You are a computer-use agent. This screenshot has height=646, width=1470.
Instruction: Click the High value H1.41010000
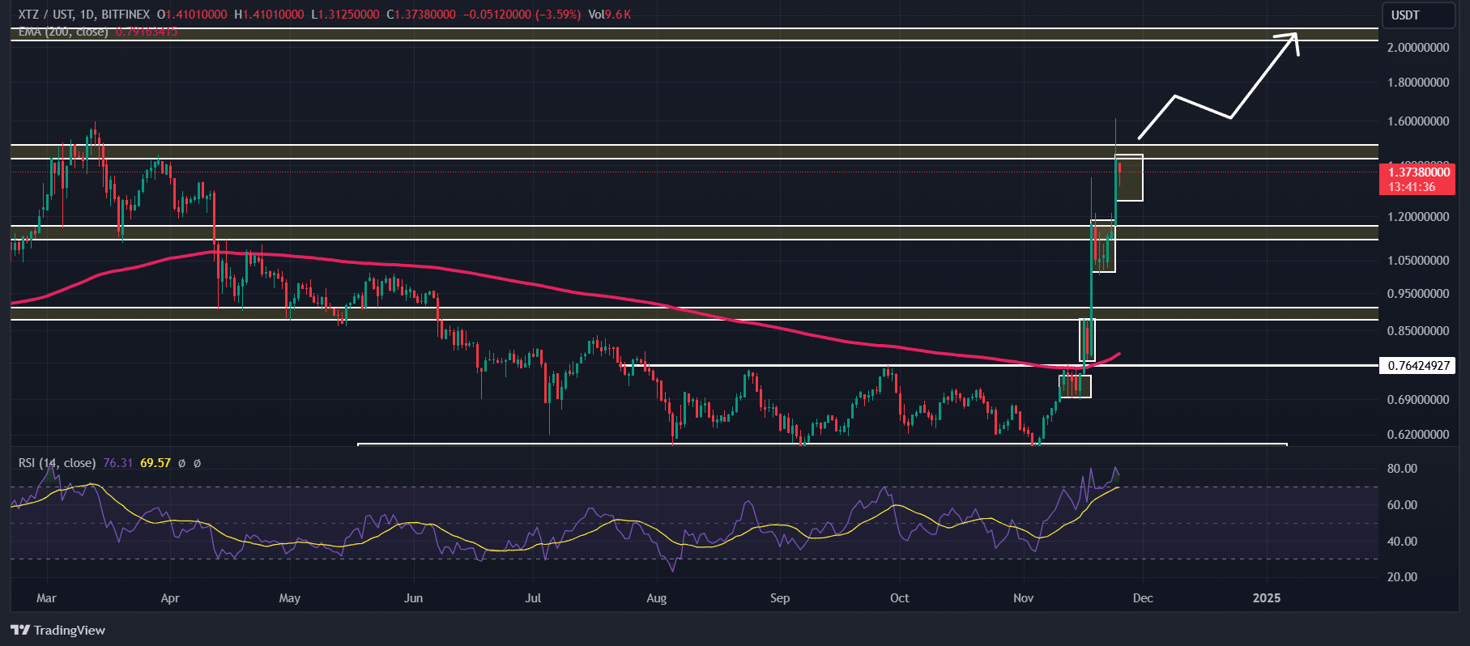pyautogui.click(x=269, y=15)
